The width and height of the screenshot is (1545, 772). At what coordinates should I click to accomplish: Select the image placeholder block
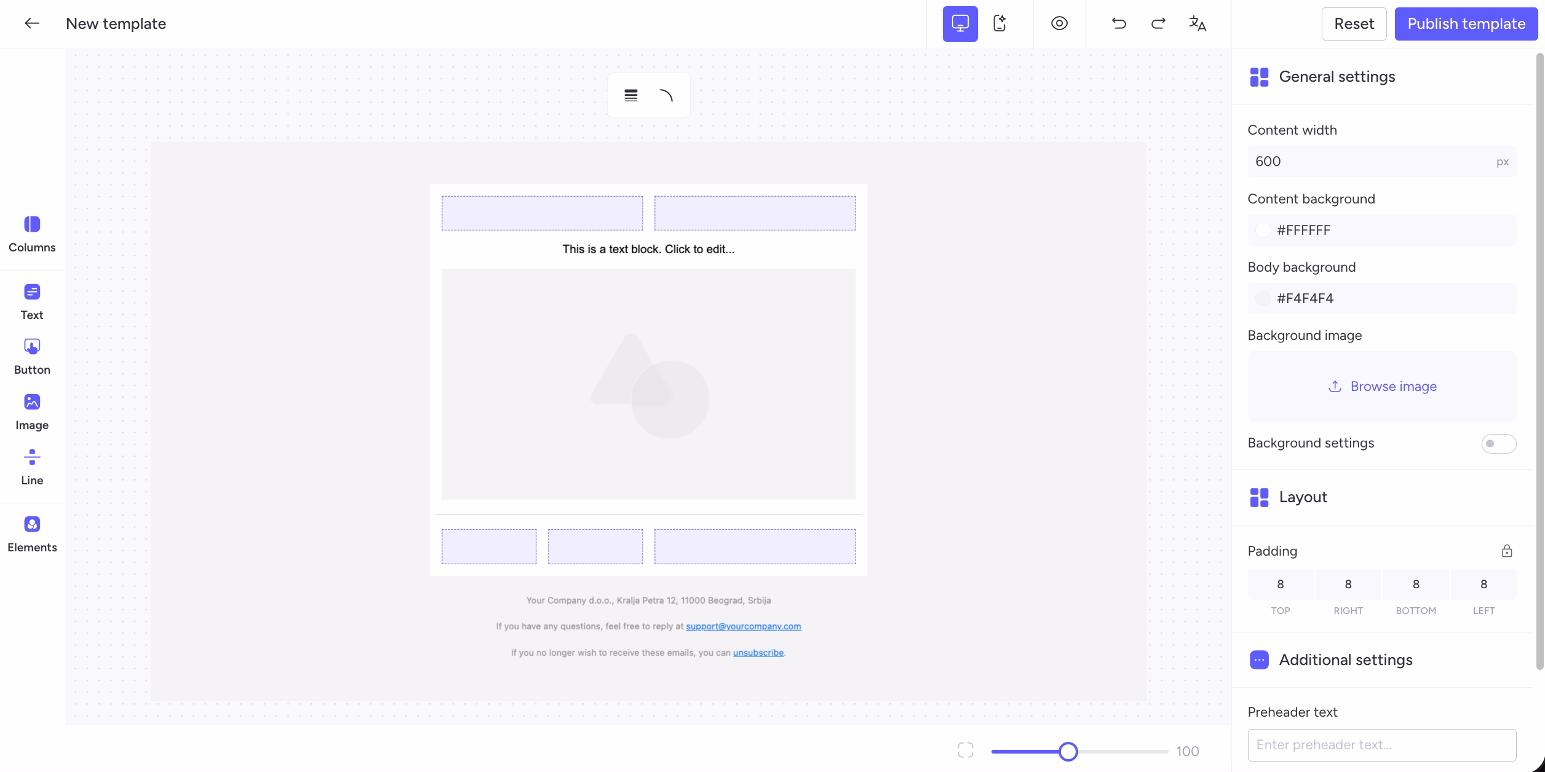click(648, 384)
